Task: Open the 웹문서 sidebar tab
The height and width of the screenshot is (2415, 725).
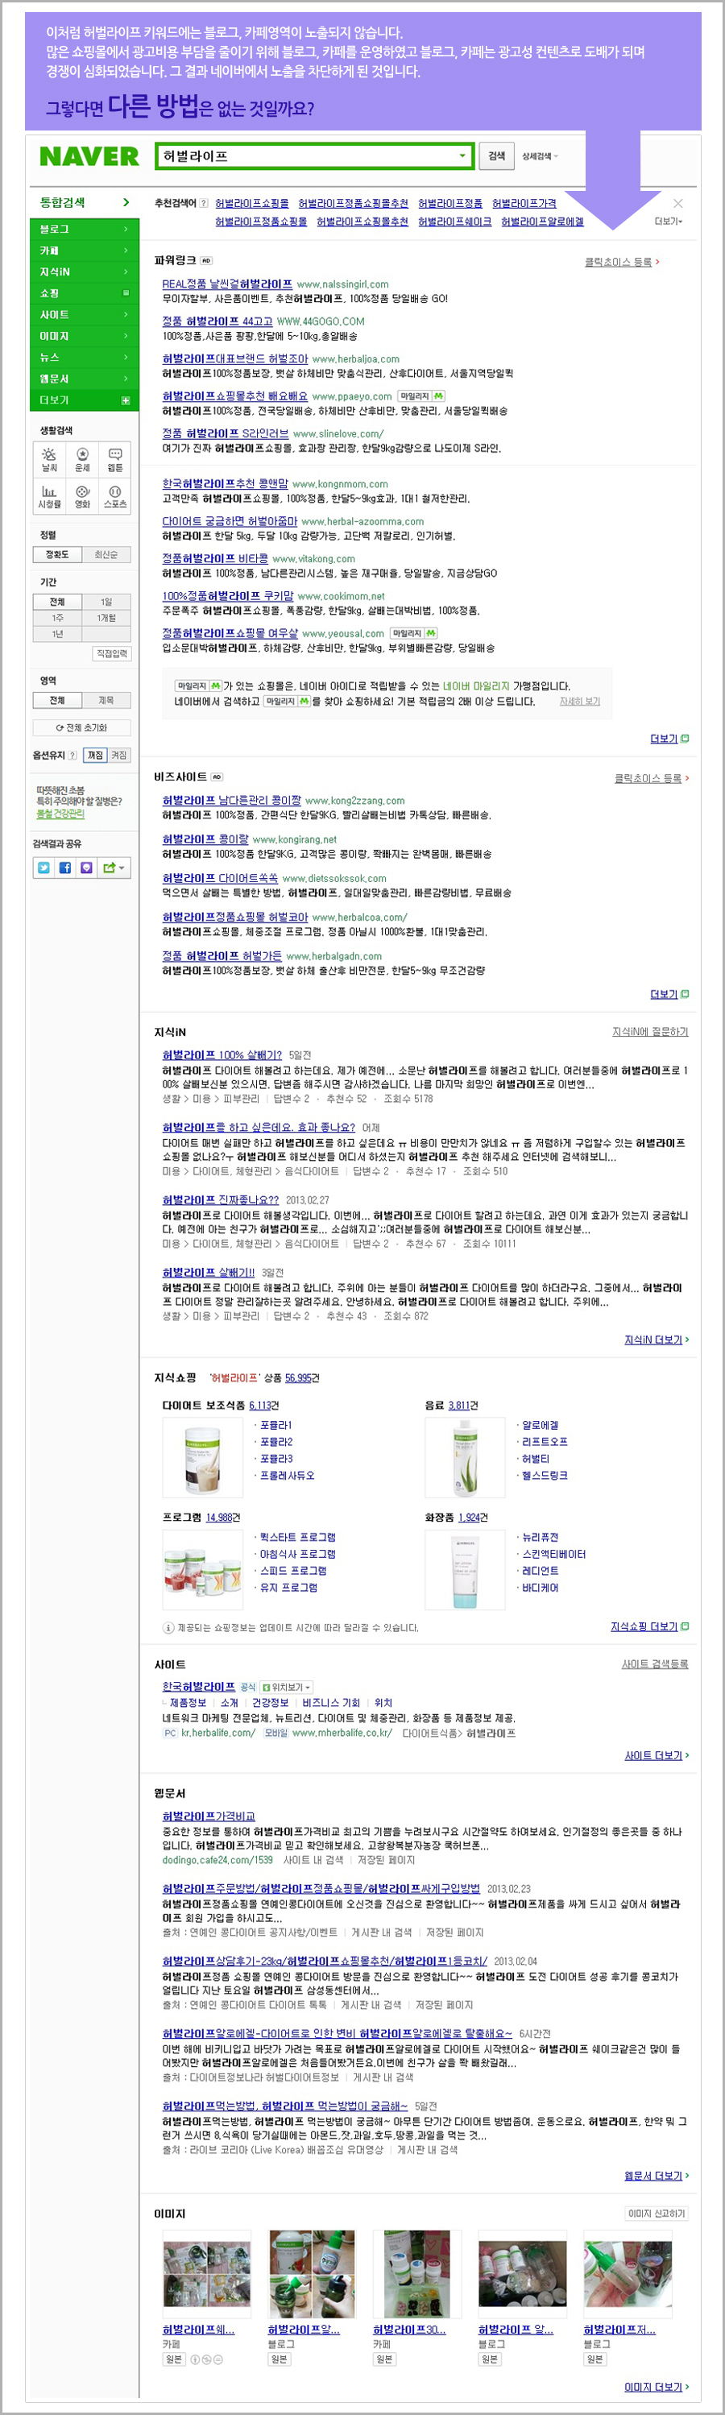Action: point(84,379)
